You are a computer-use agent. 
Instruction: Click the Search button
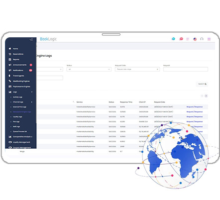point(202,84)
